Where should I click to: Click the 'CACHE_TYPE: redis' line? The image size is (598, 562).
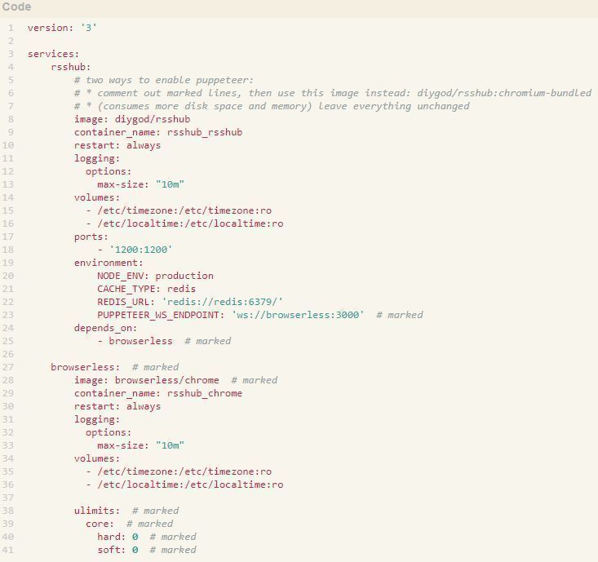click(x=146, y=289)
